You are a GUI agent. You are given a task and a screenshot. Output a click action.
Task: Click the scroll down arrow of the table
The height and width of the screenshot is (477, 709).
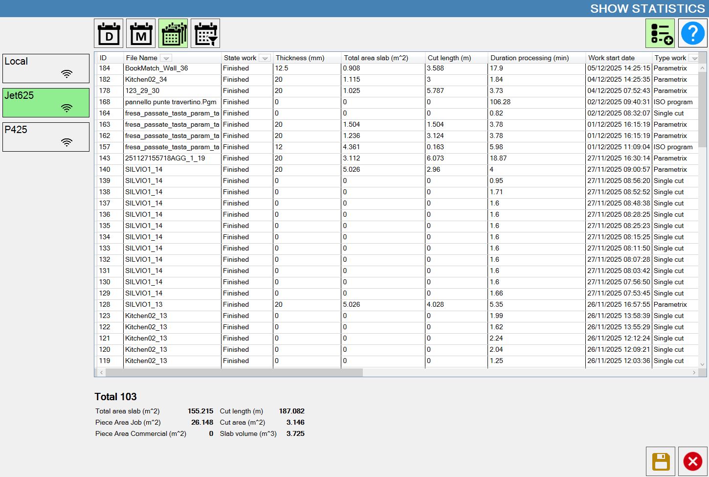pyautogui.click(x=703, y=364)
